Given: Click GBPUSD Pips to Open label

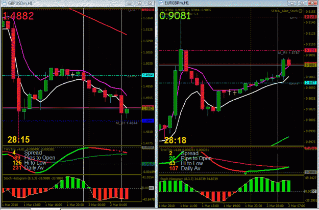Looking at the screenshot, I should point(40,158).
